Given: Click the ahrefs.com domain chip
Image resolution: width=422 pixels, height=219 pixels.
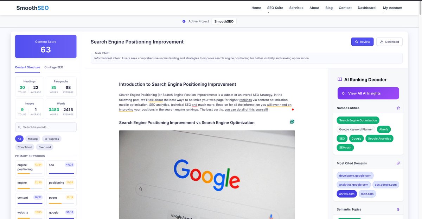Looking at the screenshot, I should (x=347, y=194).
